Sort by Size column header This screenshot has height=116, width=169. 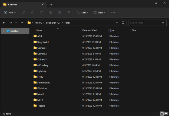[134, 30]
